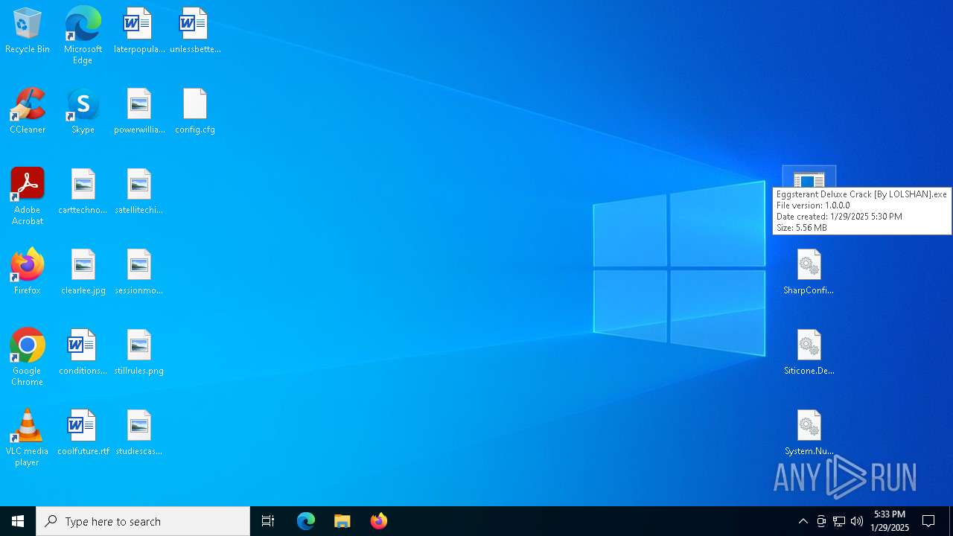Select the studiescas image file
Image resolution: width=953 pixels, height=536 pixels.
pos(139,433)
